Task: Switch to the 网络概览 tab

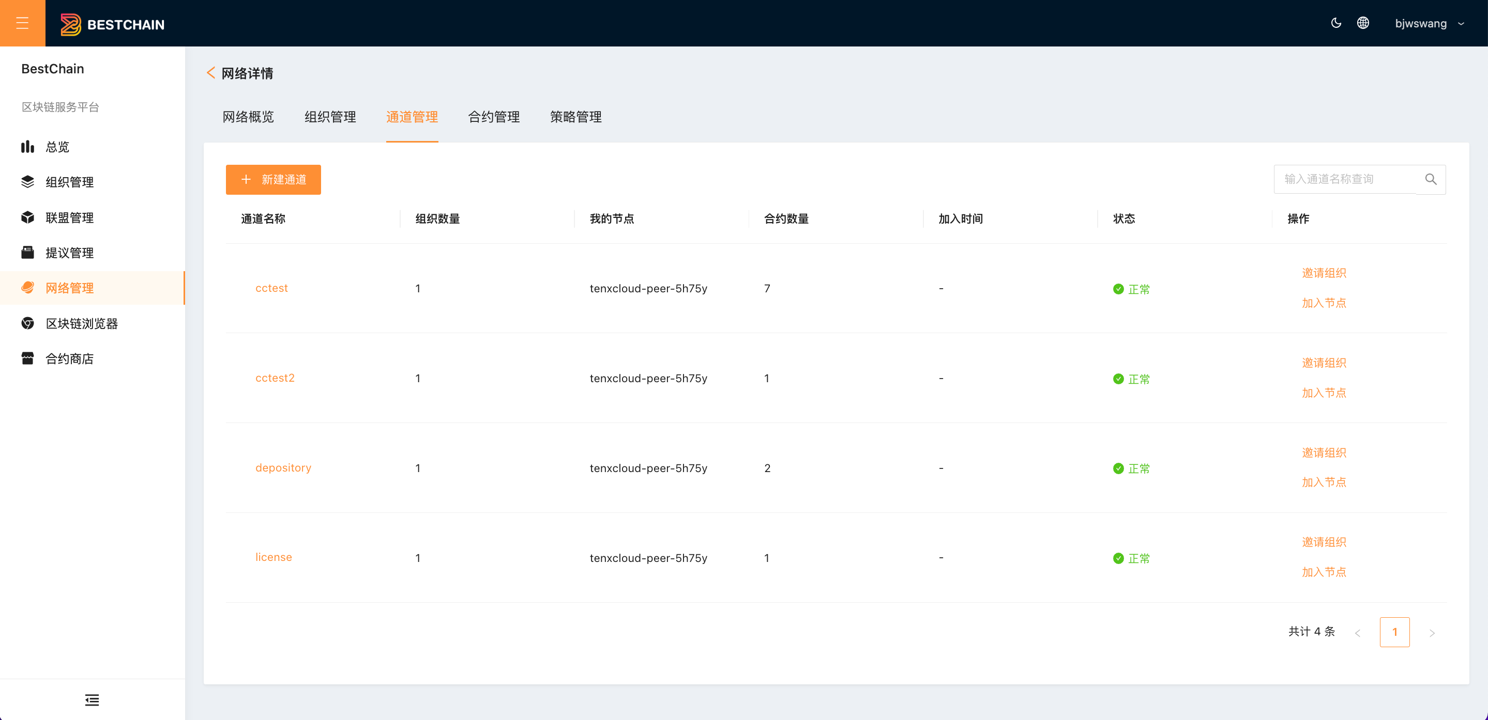Action: tap(248, 117)
